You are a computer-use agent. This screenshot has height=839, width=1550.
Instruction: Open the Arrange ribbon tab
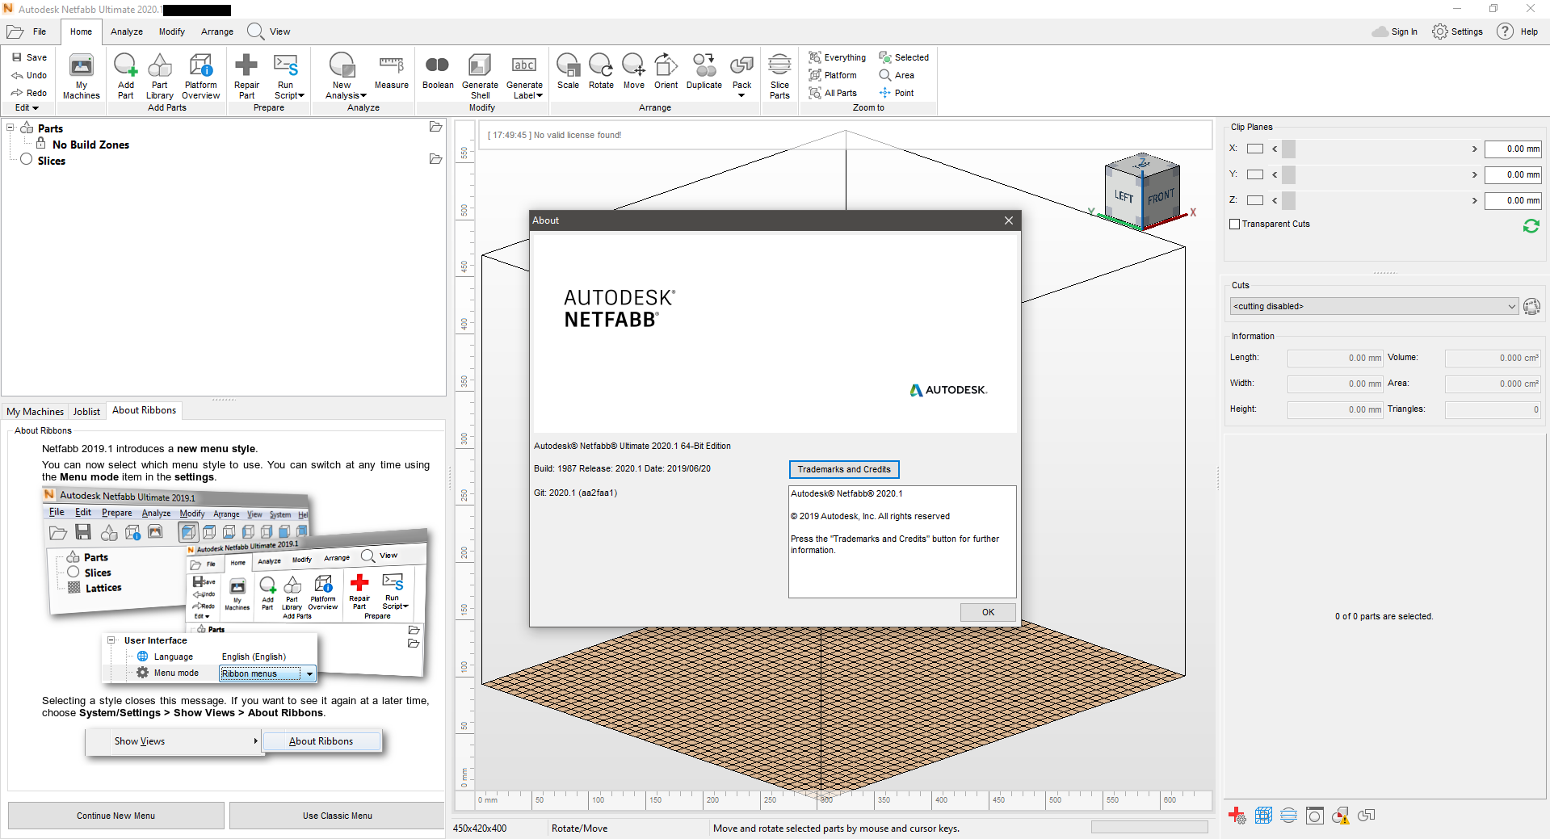coord(217,31)
